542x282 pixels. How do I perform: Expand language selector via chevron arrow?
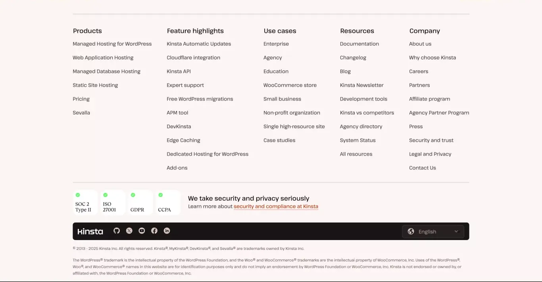456,231
